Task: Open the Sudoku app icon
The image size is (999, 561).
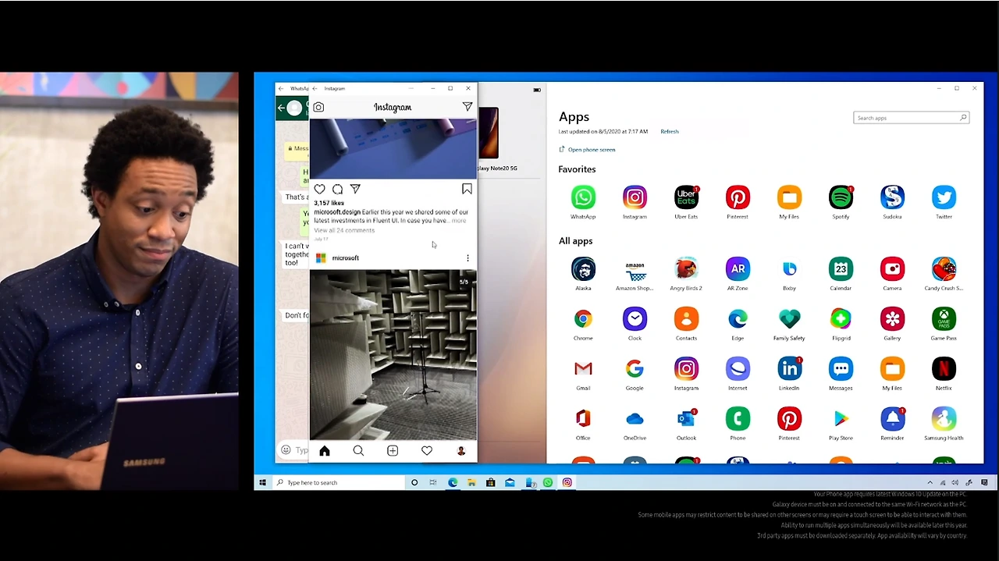Action: click(892, 197)
